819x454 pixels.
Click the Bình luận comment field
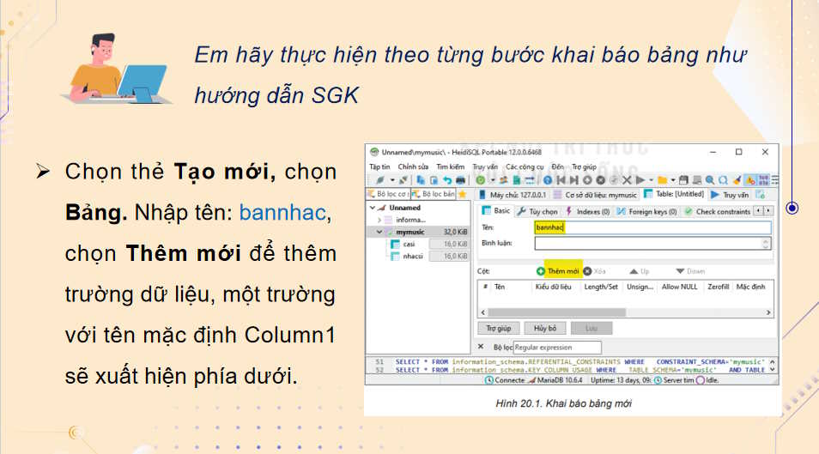(653, 244)
